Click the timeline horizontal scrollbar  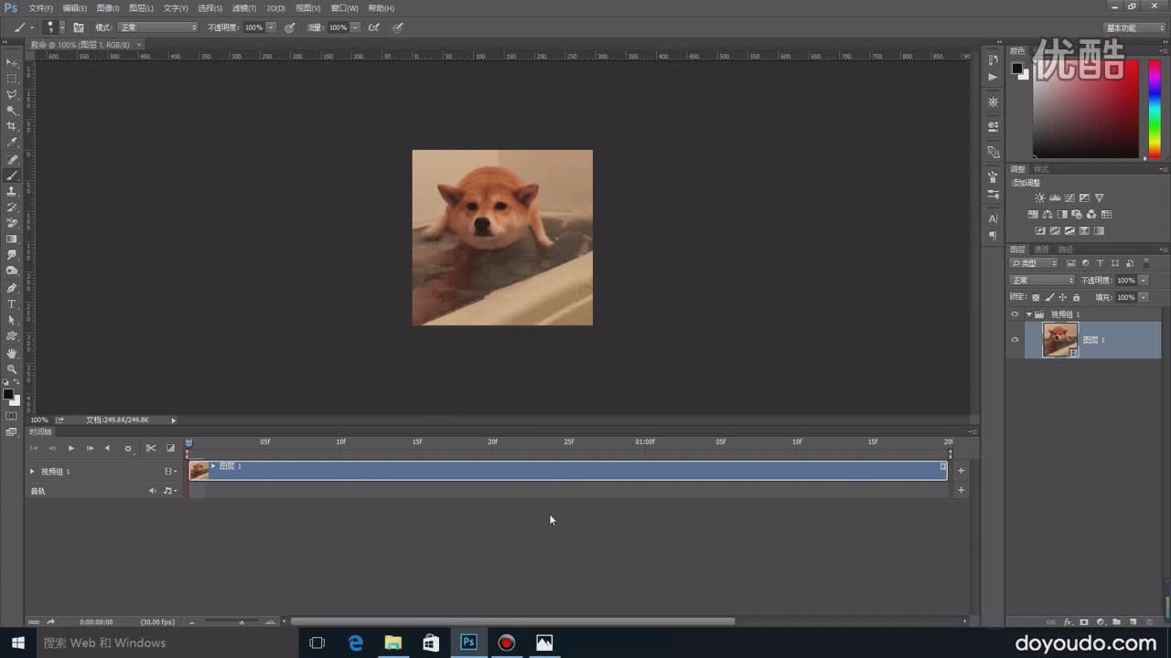click(512, 622)
